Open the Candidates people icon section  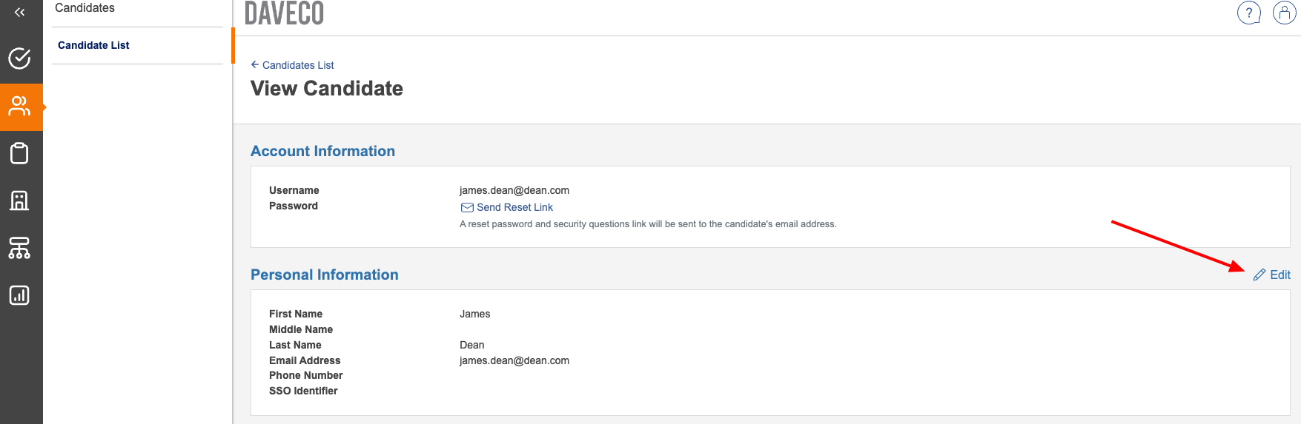[x=20, y=107]
